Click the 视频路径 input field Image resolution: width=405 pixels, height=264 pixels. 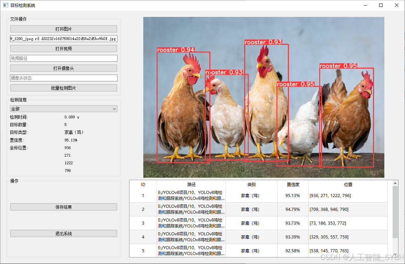[x=63, y=58]
